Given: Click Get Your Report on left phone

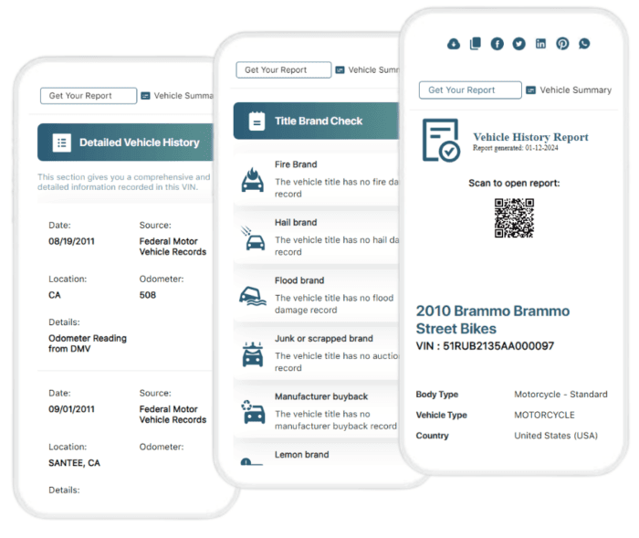Looking at the screenshot, I should 88,96.
